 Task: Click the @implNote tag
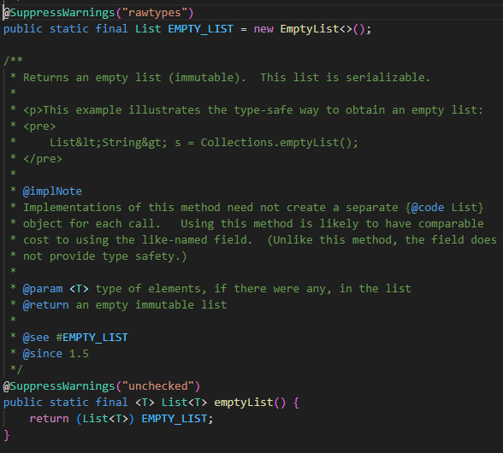[x=52, y=191]
